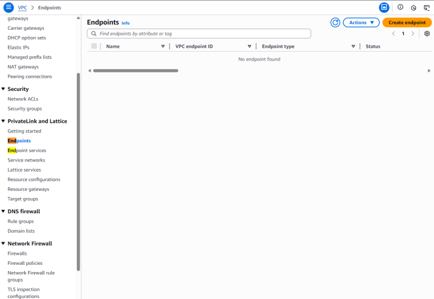
Task: Click the hexagon settings icon in top bar
Action: 414,8
